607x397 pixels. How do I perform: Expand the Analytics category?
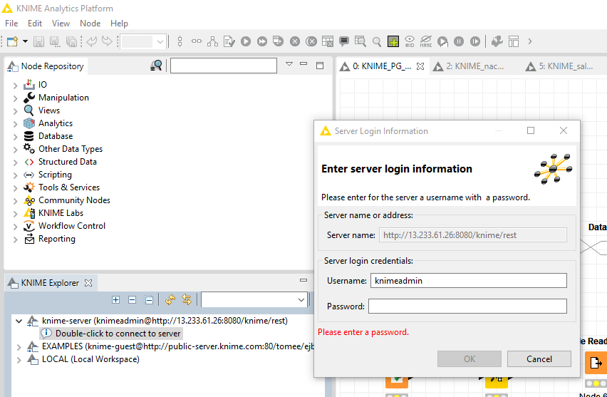pos(16,124)
